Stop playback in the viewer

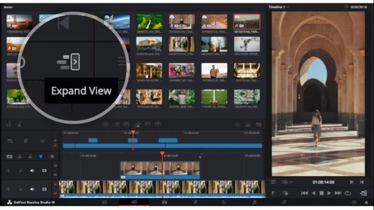tap(321, 193)
